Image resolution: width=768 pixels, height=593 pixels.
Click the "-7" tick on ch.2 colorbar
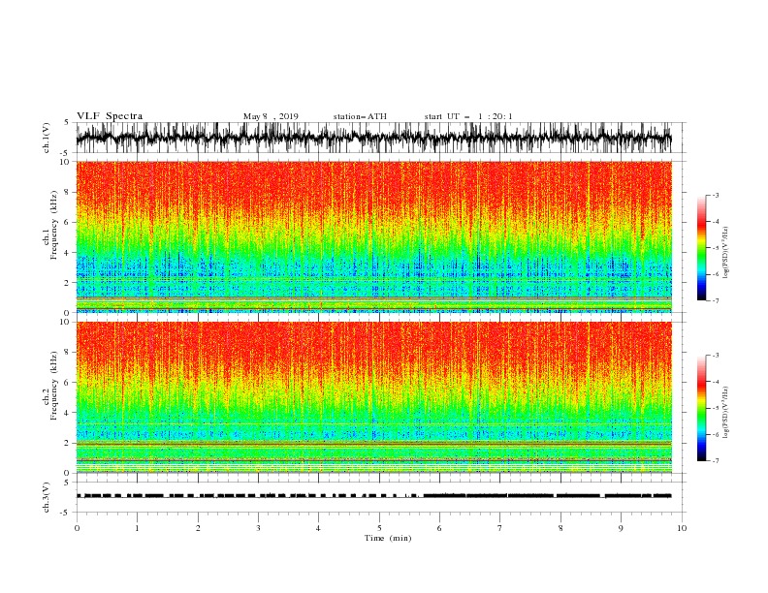click(x=716, y=460)
